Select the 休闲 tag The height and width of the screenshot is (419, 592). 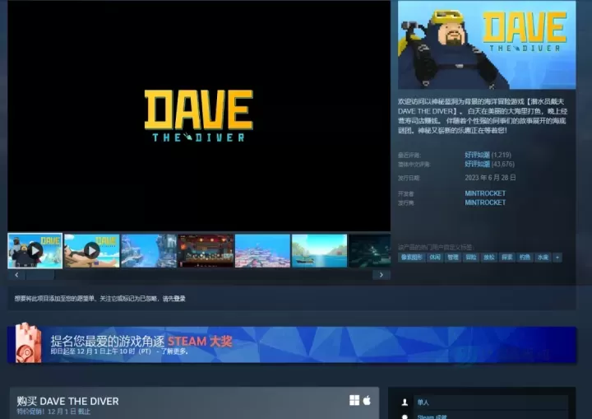(435, 257)
